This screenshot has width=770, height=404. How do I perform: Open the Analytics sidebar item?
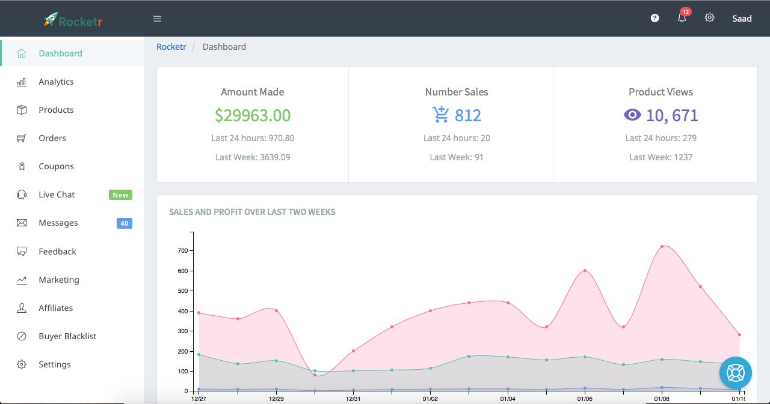tap(56, 82)
